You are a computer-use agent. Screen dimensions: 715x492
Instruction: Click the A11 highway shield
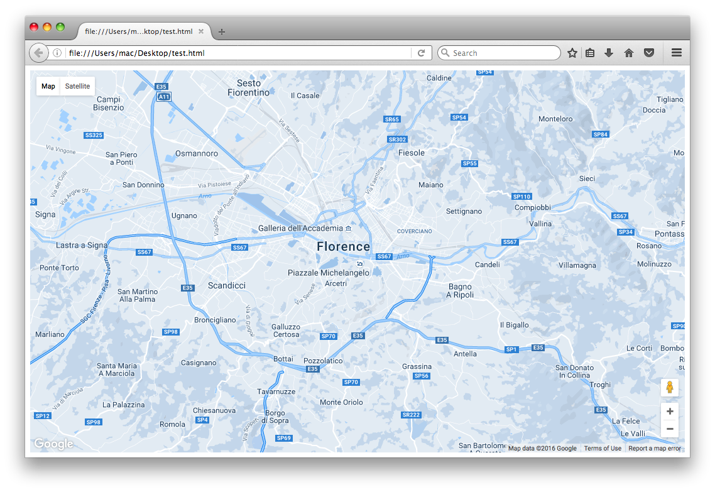coord(164,97)
